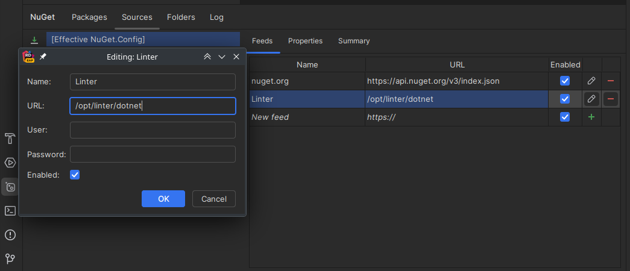Confirm edits with OK button
This screenshot has height=271, width=630.
(x=163, y=199)
